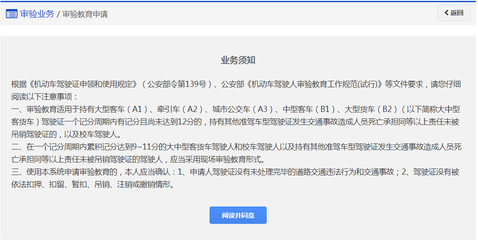Click the breadcrumb slash separator
This screenshot has width=478, height=245.
[58, 14]
